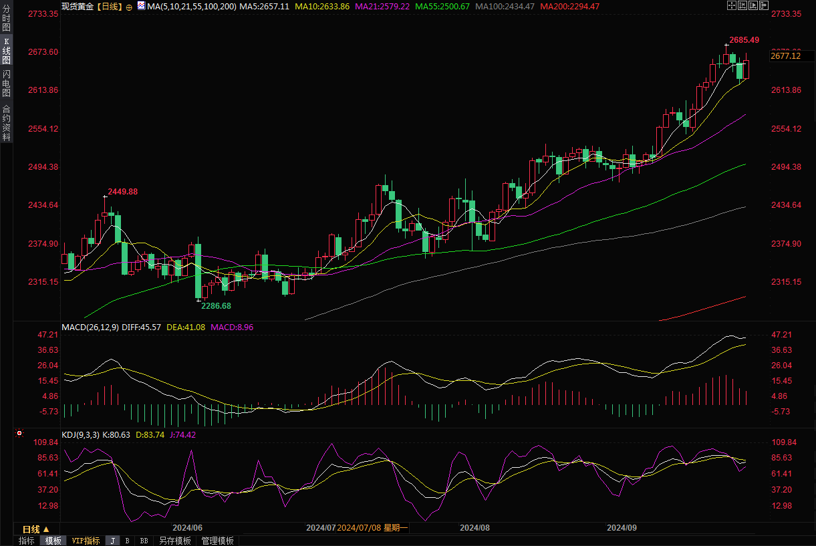Click the crosshair cursor icon at top right
The width and height of the screenshot is (816, 546).
732,6
